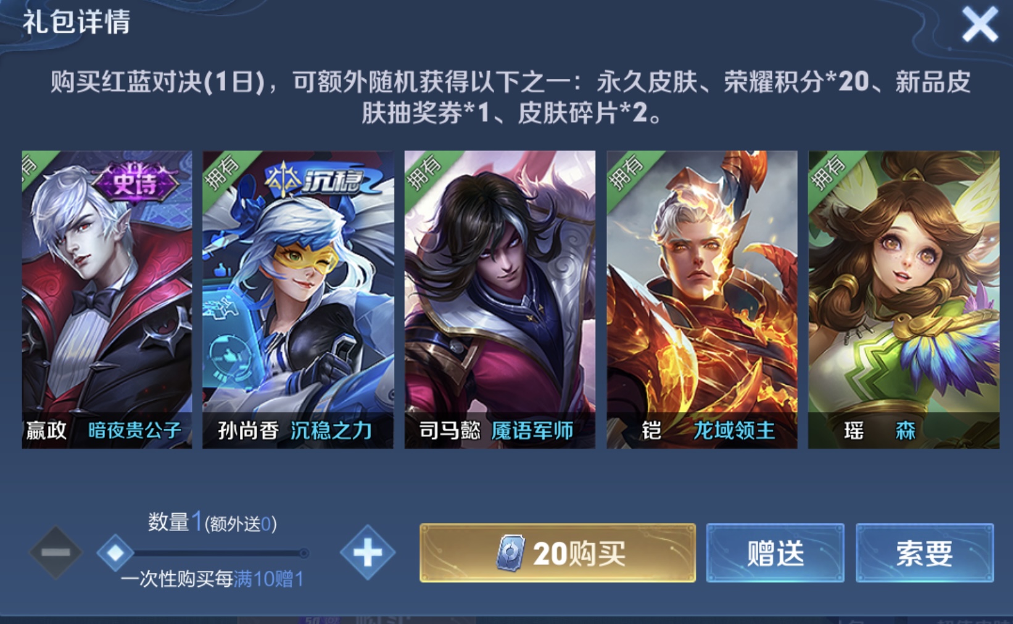This screenshot has width=1013, height=624.
Task: Decrease quantity with the minus diamond button
Action: click(56, 552)
